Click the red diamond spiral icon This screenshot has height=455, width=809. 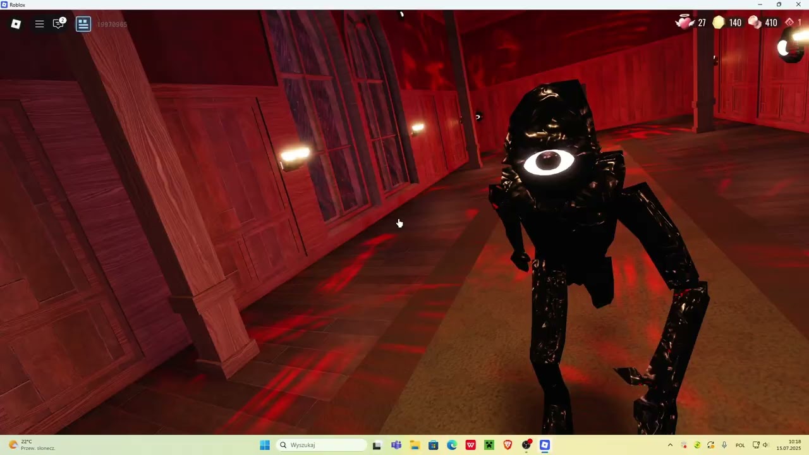pyautogui.click(x=789, y=23)
